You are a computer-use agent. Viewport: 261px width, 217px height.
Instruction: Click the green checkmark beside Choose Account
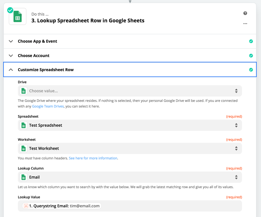pyautogui.click(x=251, y=56)
